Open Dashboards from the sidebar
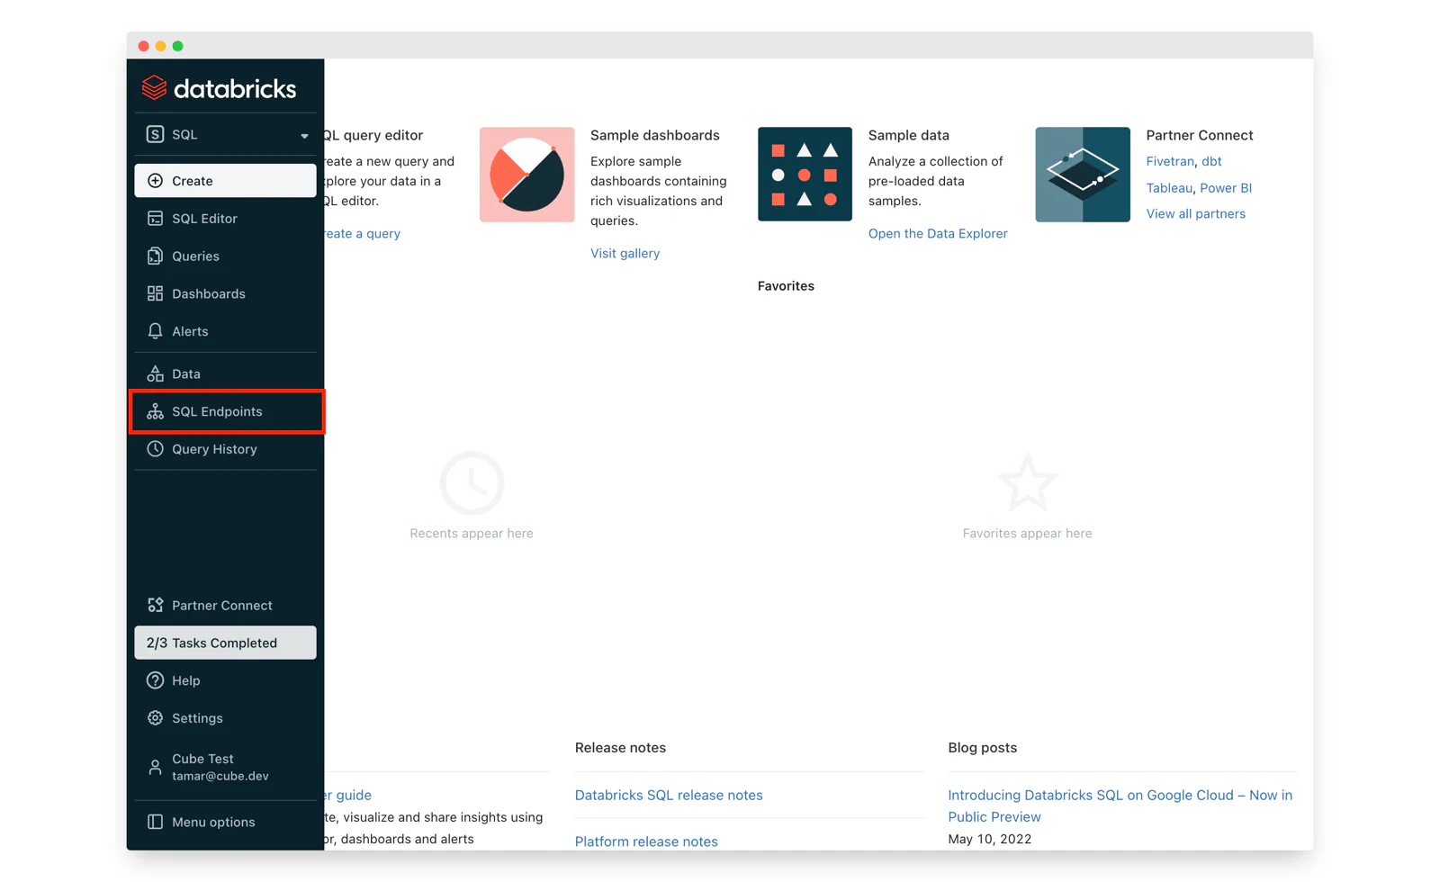 209,294
